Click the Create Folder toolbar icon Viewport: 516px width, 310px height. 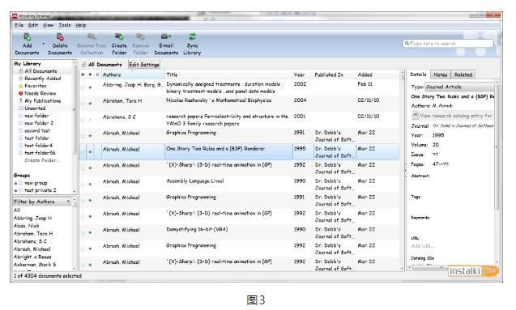[119, 36]
